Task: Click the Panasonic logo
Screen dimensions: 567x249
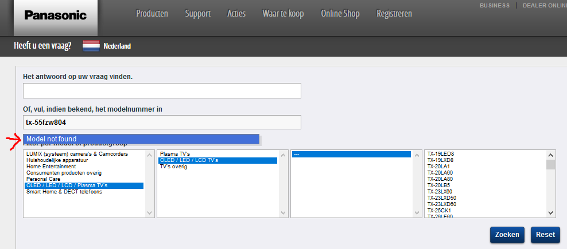Action: click(56, 15)
